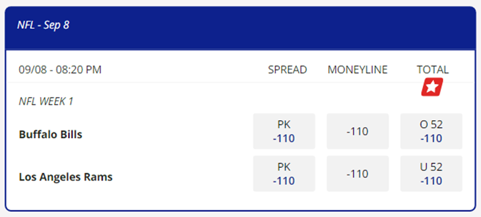Select Buffalo Bills PK -110 spread box
This screenshot has height=217, width=481.
[x=284, y=131]
